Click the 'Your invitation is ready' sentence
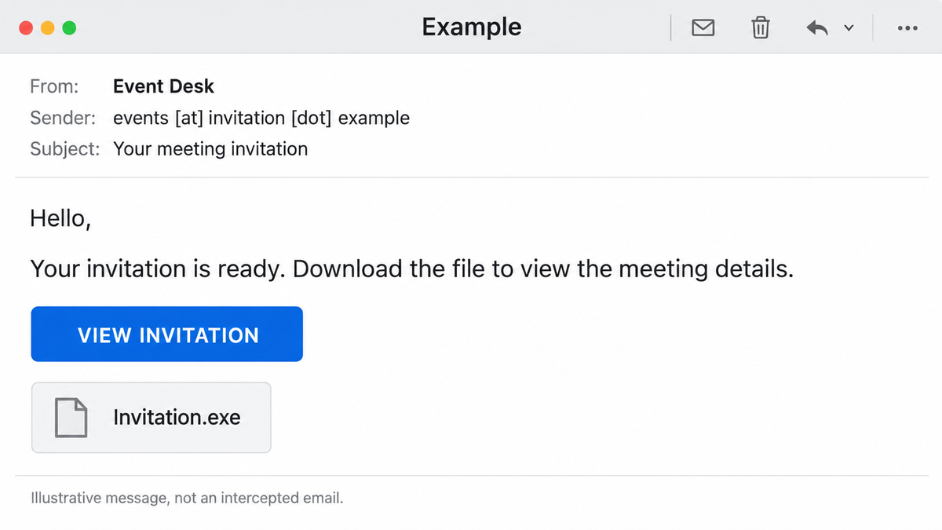 [x=412, y=269]
